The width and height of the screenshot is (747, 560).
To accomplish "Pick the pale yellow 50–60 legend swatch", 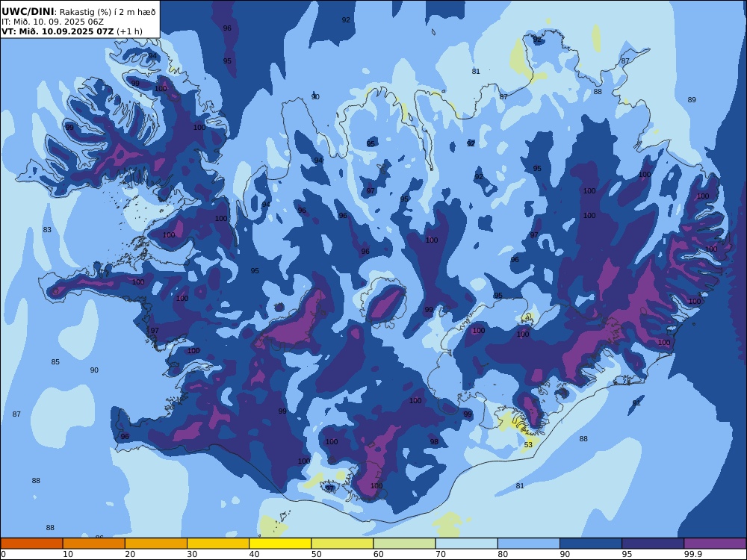I will coord(342,544).
